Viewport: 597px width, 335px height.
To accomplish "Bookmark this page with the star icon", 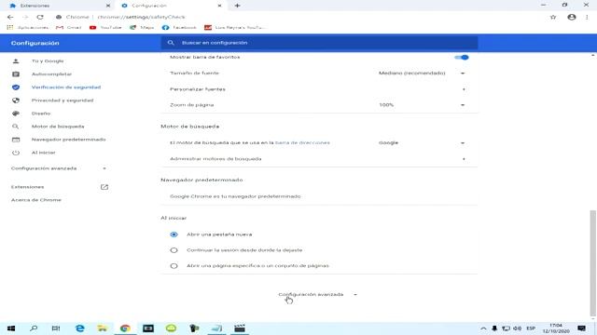I will tap(553, 17).
